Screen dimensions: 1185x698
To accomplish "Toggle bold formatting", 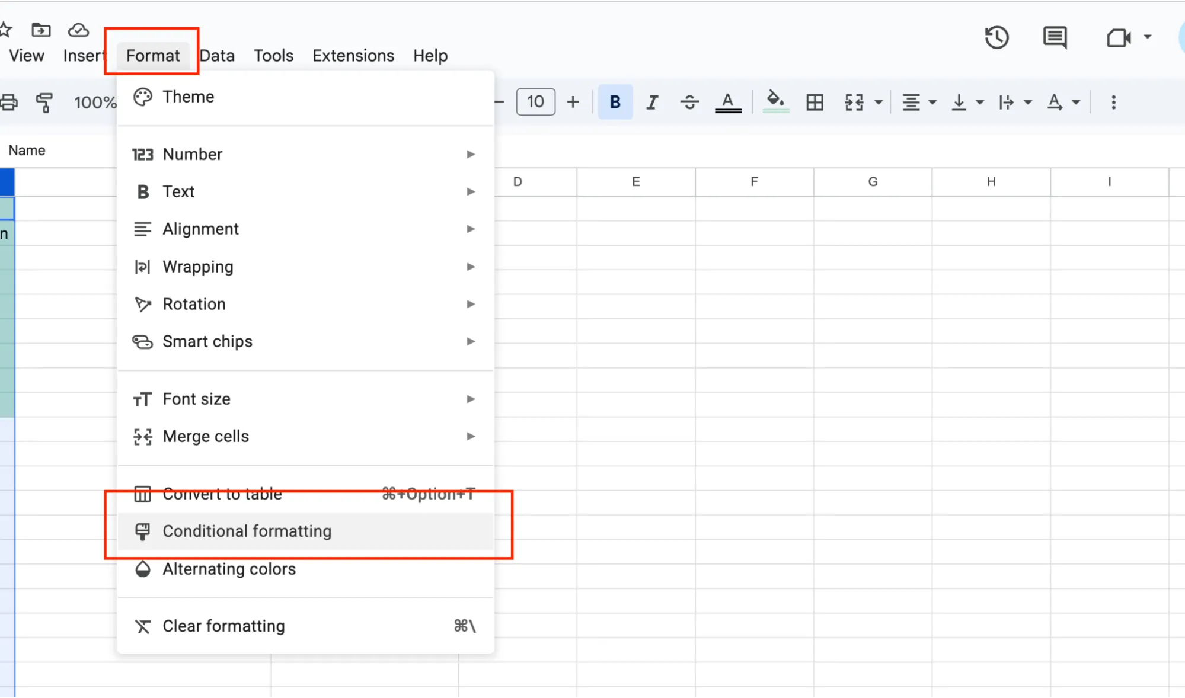I will click(615, 101).
